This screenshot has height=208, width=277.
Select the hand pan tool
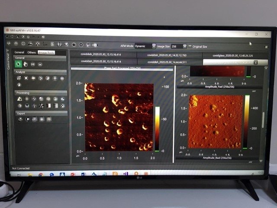[26, 64]
